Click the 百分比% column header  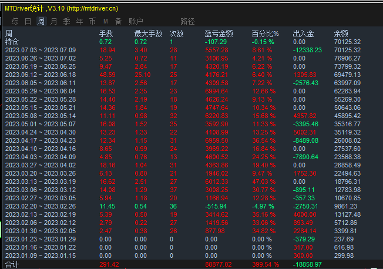[x=266, y=33]
